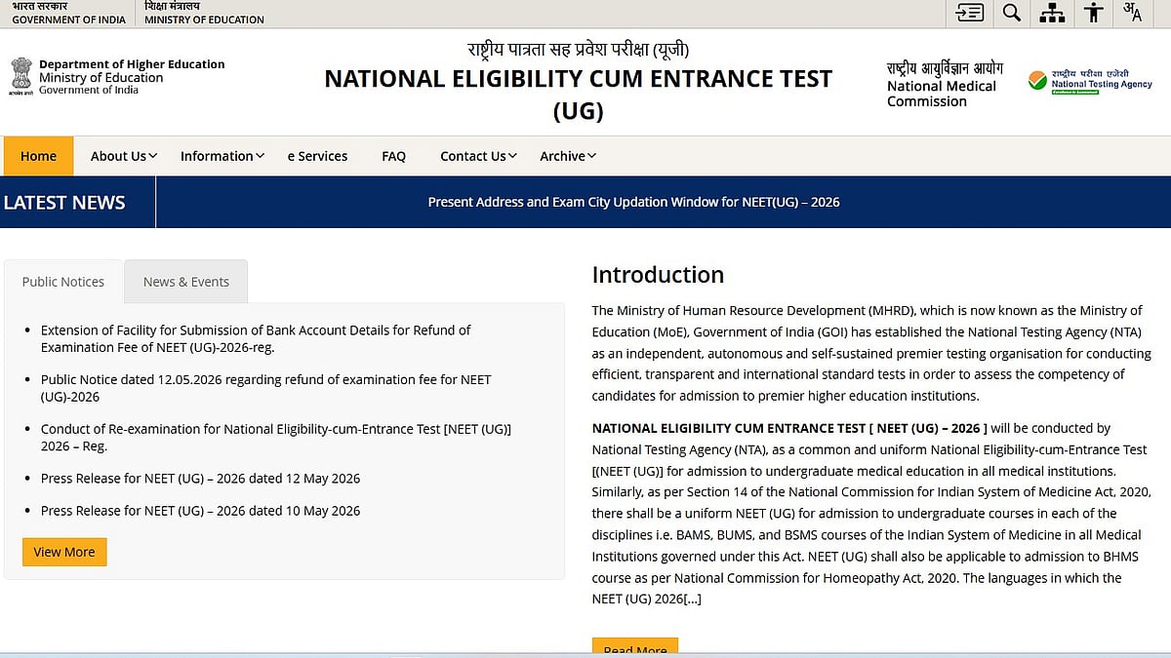This screenshot has height=658, width=1171.
Task: Open Public Notice dated 12.05.2026 link
Action: (266, 388)
